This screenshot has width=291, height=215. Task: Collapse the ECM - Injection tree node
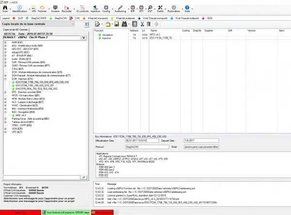pos(5,79)
